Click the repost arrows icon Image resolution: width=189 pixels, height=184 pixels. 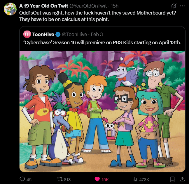(60, 179)
